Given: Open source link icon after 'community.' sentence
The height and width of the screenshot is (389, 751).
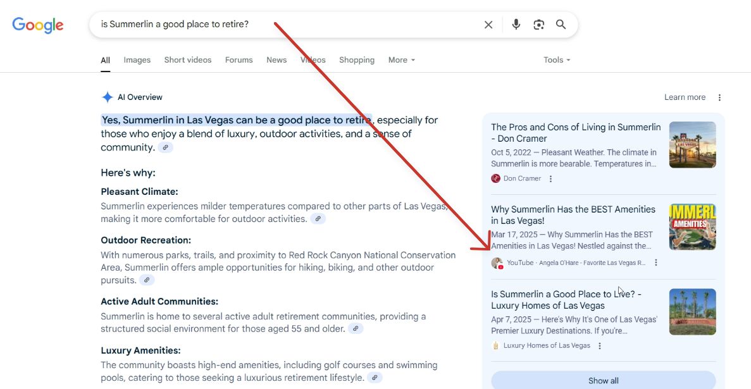Looking at the screenshot, I should click(x=165, y=147).
